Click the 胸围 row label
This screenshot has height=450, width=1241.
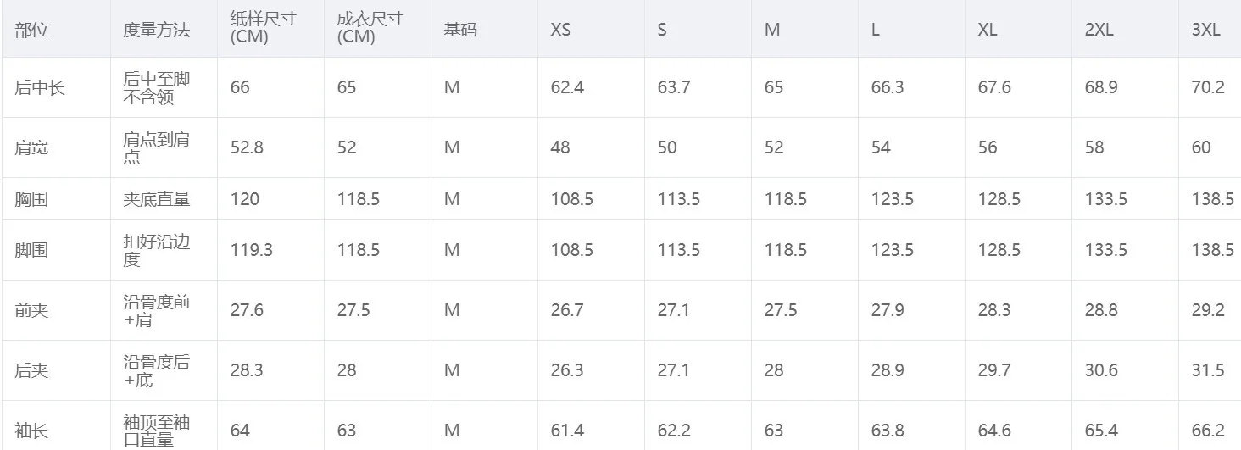[x=32, y=199]
